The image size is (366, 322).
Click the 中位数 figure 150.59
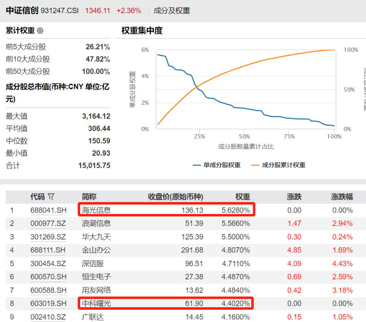coord(99,141)
